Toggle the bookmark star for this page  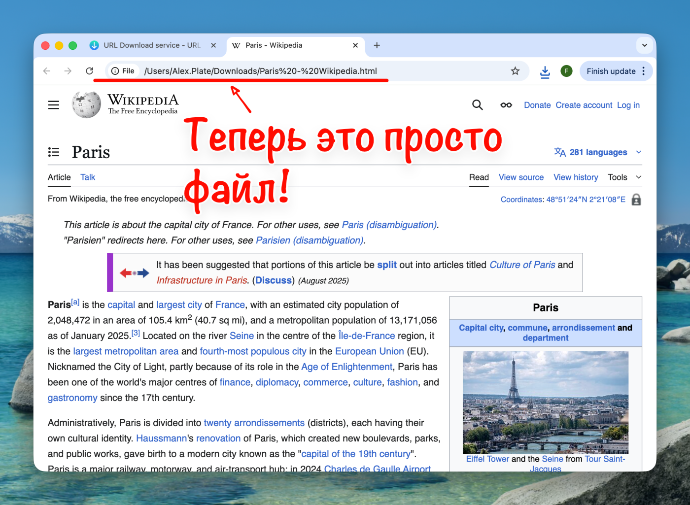515,70
